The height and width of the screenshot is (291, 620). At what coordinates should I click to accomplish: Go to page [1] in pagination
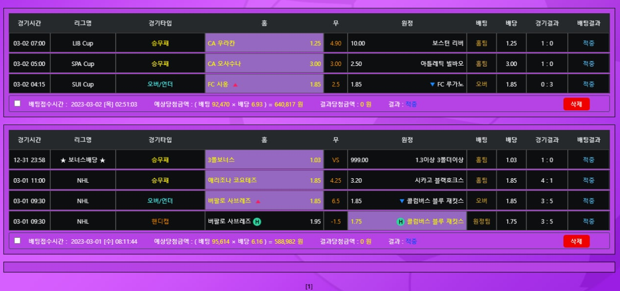[x=309, y=287]
